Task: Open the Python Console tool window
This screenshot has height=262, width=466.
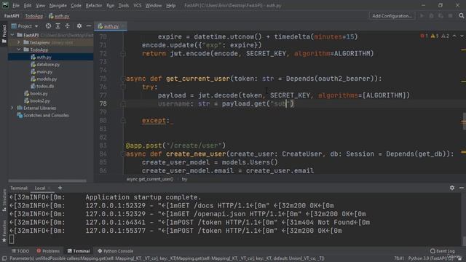Action: (115, 251)
